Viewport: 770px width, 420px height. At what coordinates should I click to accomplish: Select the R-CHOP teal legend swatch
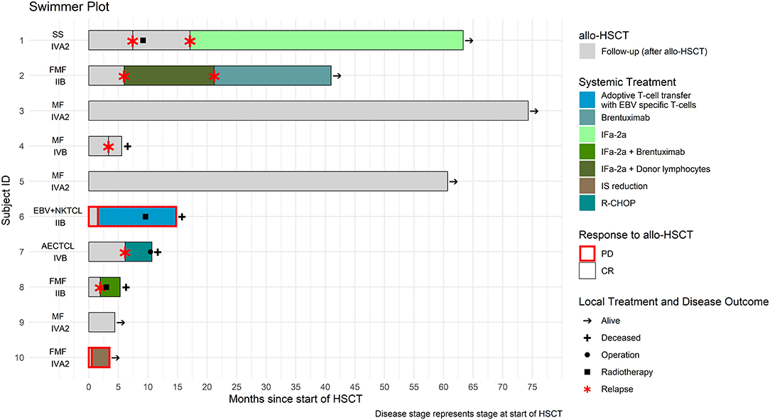(x=587, y=203)
